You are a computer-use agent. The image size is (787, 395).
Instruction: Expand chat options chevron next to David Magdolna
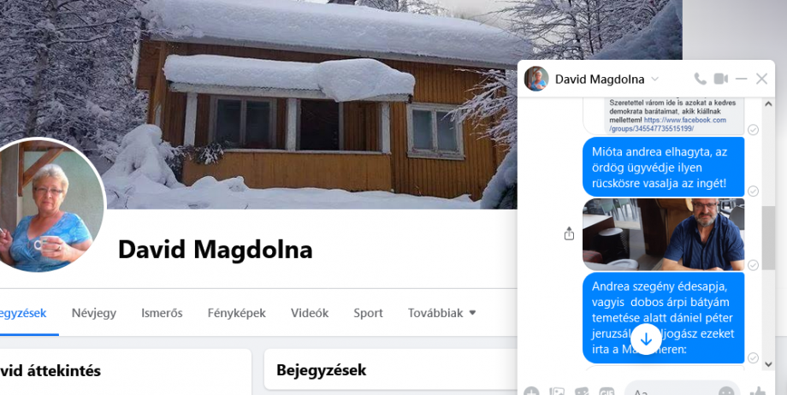coord(654,80)
